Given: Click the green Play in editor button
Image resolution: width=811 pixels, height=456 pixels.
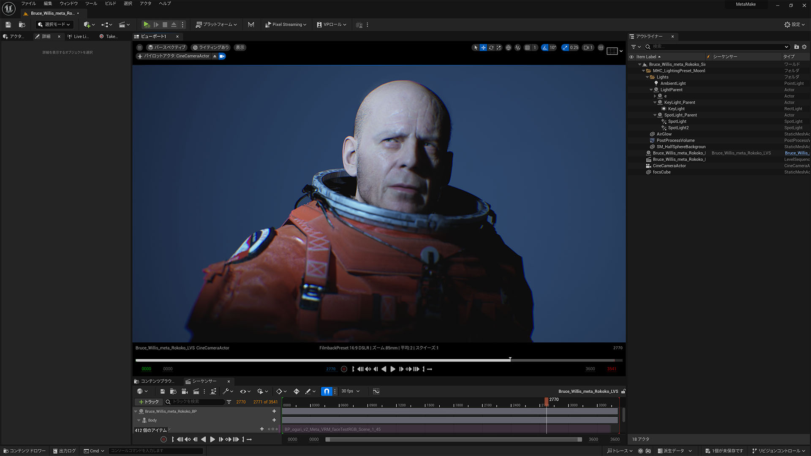Looking at the screenshot, I should (146, 24).
